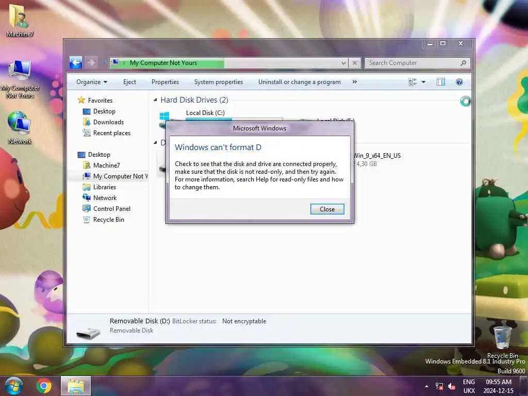Switch to File Explorer on the taskbar

76,386
